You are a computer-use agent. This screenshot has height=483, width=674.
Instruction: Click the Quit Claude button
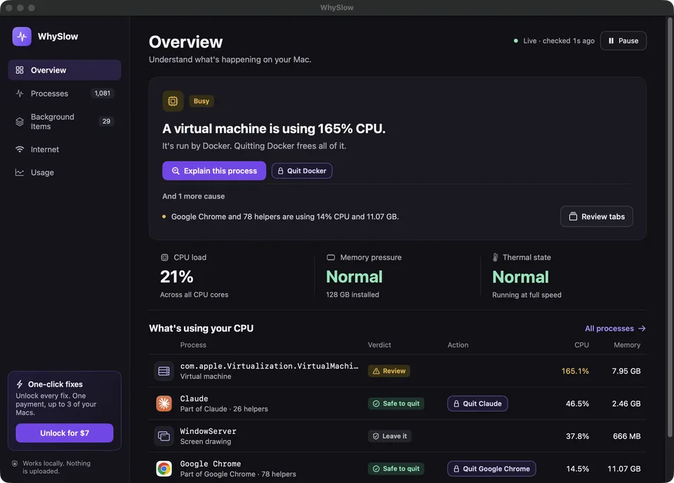477,404
